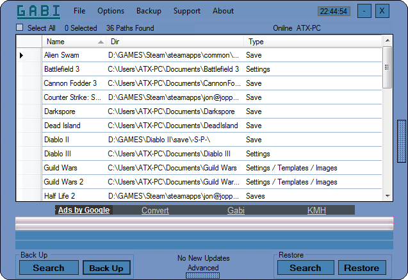The image size is (408, 280).
Task: Select the Battlefield 3 row header
Action: point(29,69)
